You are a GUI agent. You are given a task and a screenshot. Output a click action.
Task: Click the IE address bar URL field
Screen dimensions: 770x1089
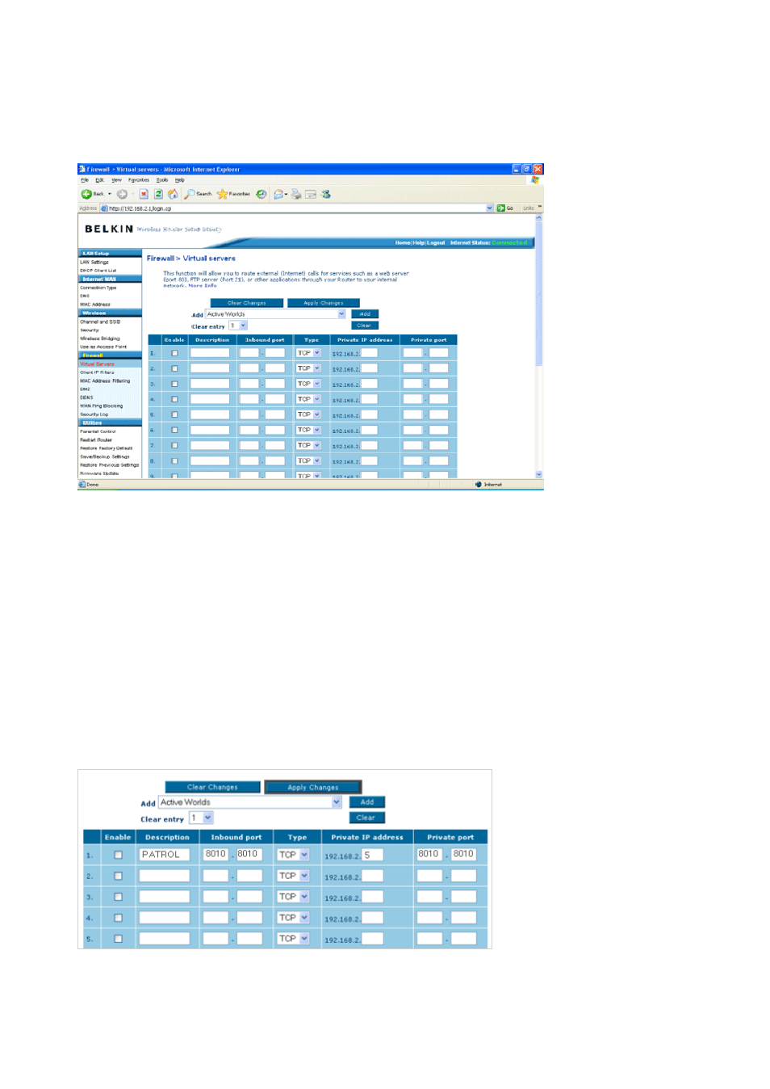pyautogui.click(x=297, y=208)
